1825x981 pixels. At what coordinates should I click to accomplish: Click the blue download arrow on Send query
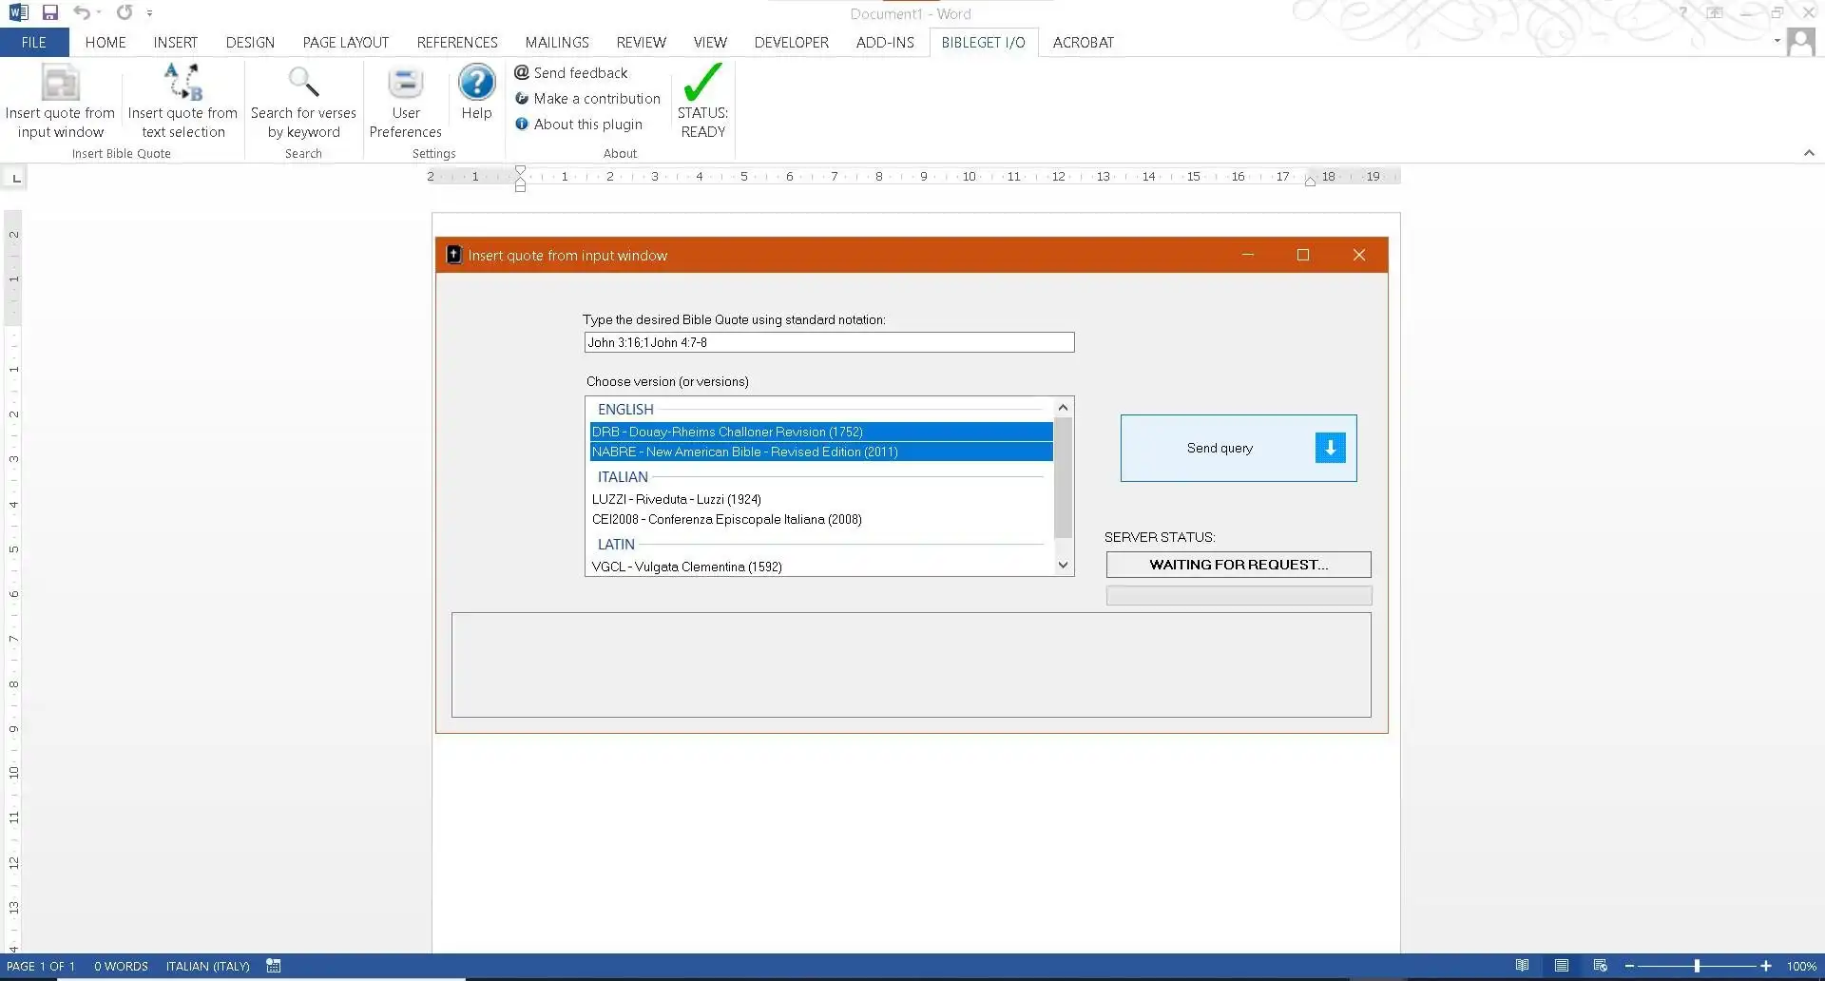point(1330,448)
